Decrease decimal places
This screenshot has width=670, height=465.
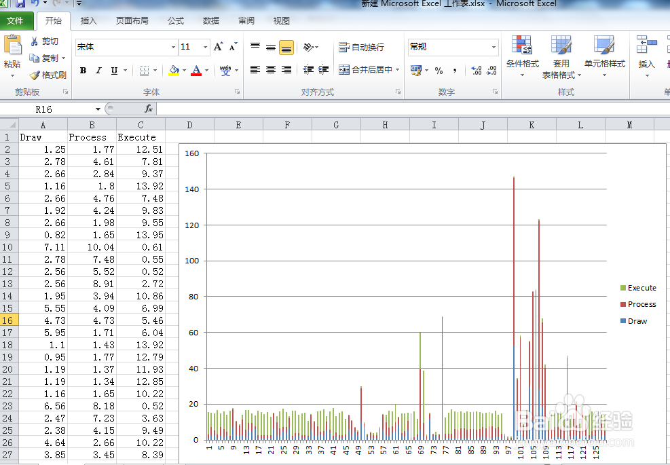(491, 71)
